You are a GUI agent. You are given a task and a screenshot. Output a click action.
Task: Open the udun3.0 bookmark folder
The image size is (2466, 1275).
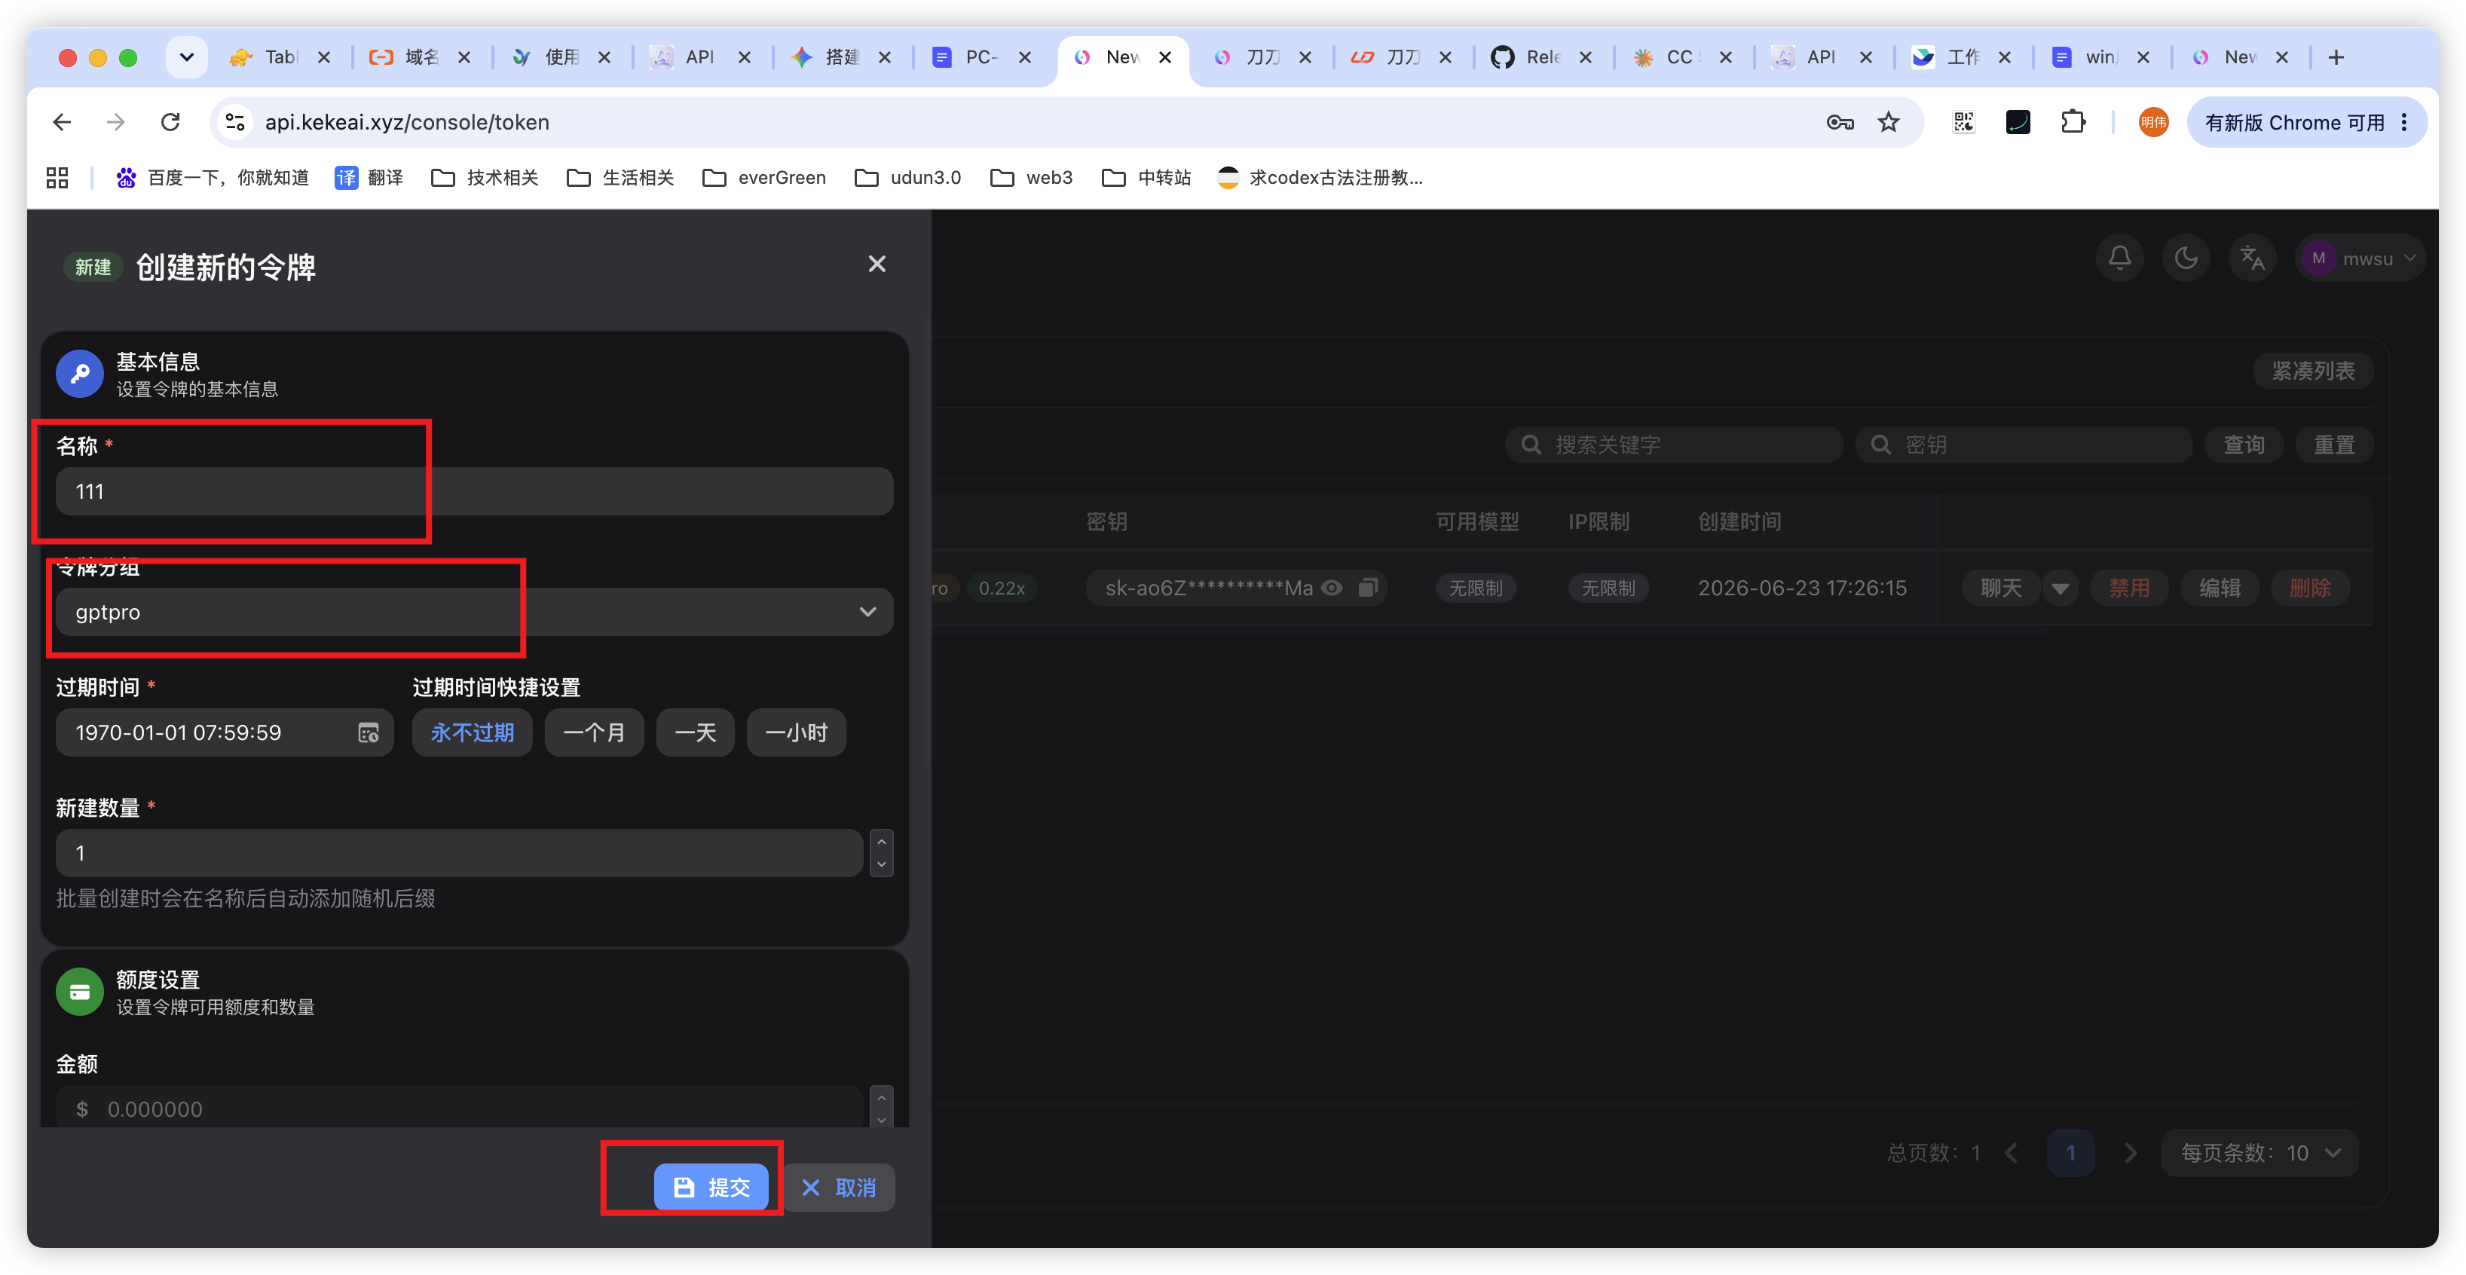coord(907,178)
